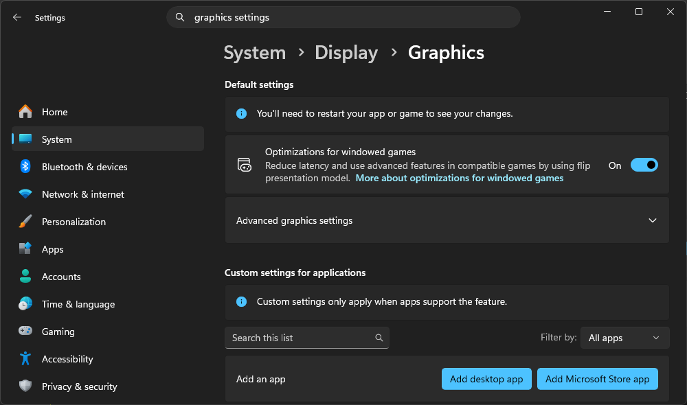The height and width of the screenshot is (405, 687).
Task: Turn off Optimizations for windowed games
Action: 644,165
